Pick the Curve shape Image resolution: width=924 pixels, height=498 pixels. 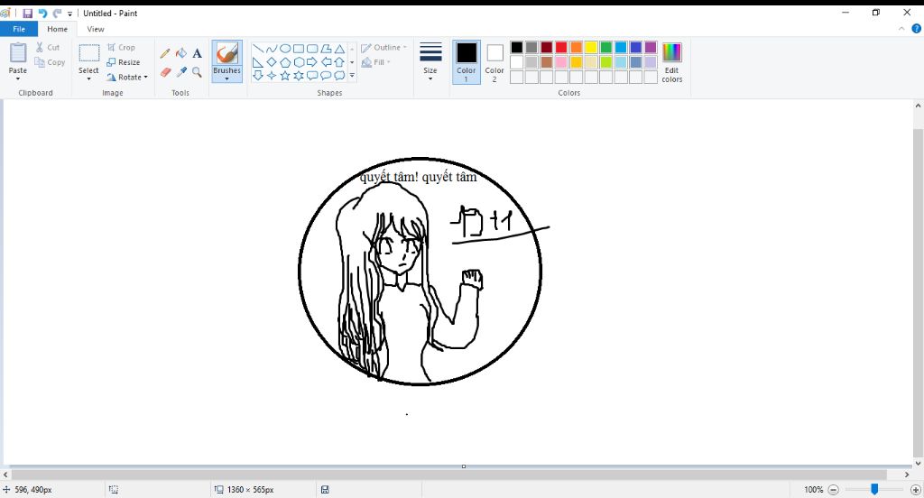point(272,49)
